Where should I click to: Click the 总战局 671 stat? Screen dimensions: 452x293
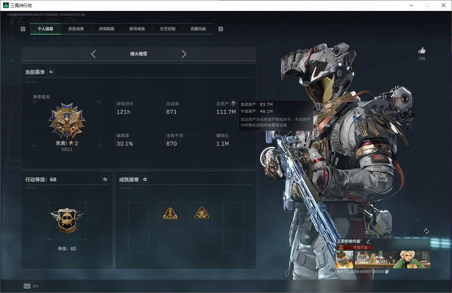coord(173,108)
